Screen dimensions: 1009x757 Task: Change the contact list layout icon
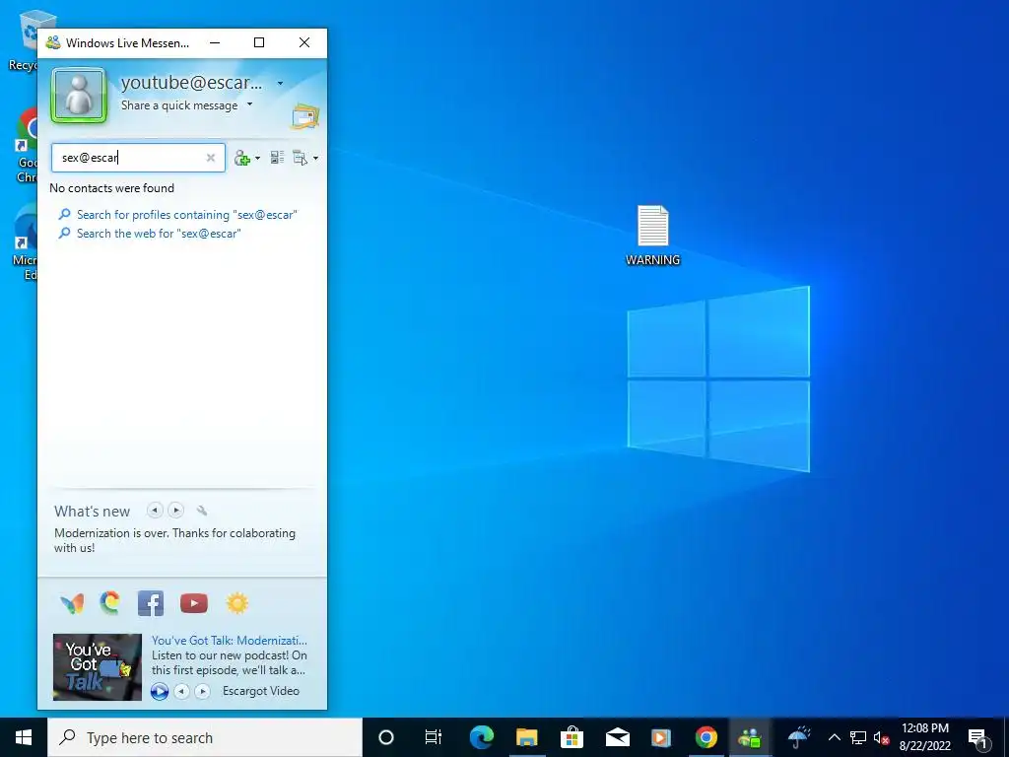[277, 157]
